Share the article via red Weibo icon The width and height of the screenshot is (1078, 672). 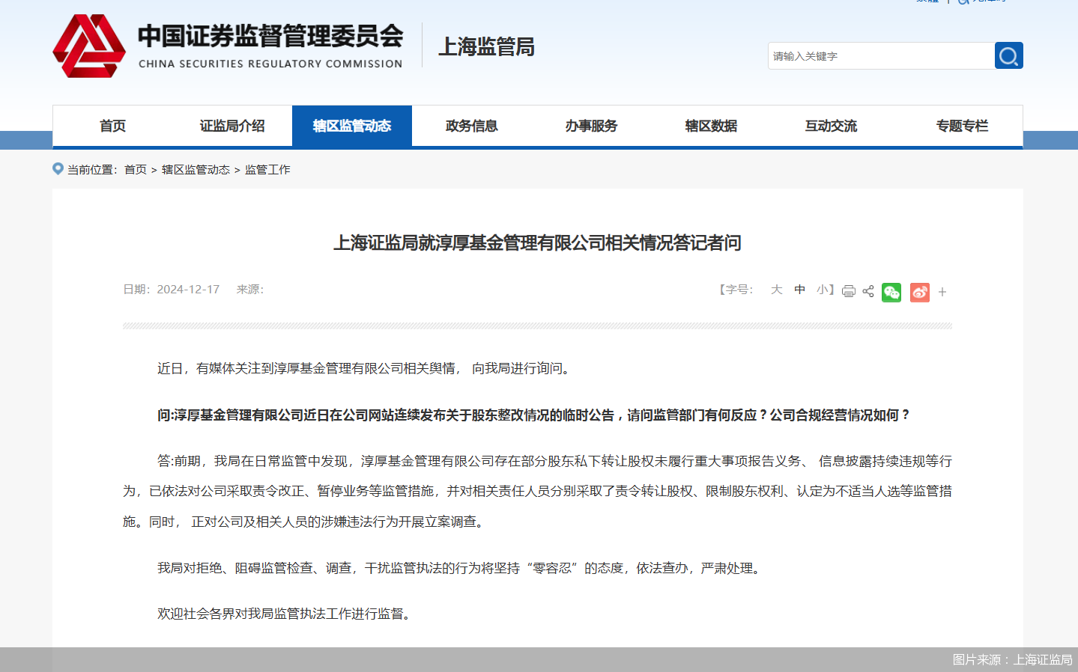pyautogui.click(x=919, y=292)
